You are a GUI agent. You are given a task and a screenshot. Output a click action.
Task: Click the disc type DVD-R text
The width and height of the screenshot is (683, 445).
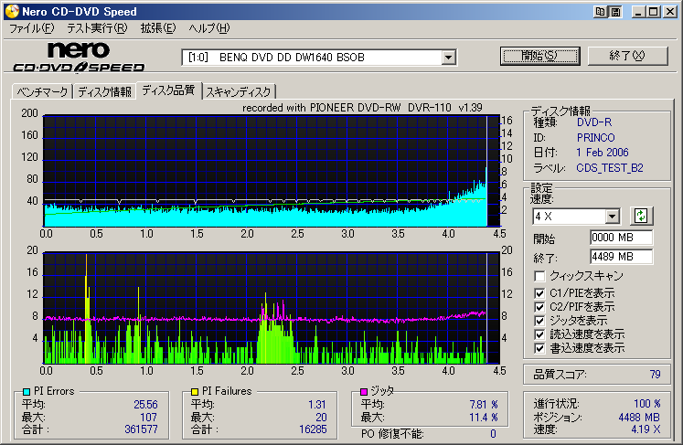pyautogui.click(x=594, y=122)
